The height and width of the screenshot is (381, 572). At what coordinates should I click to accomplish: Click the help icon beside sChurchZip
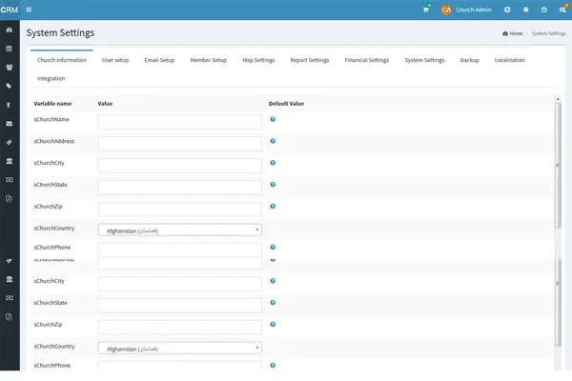coord(273,206)
